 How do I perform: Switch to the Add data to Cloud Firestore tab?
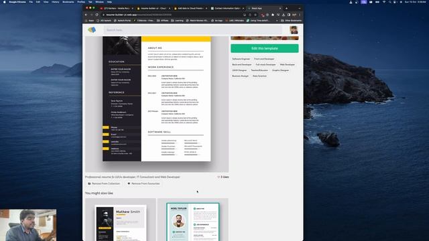[190, 9]
